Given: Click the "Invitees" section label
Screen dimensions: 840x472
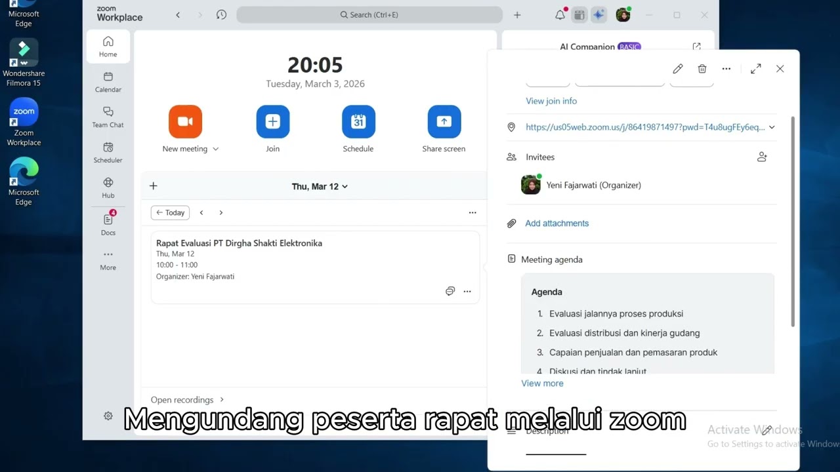Looking at the screenshot, I should point(540,157).
